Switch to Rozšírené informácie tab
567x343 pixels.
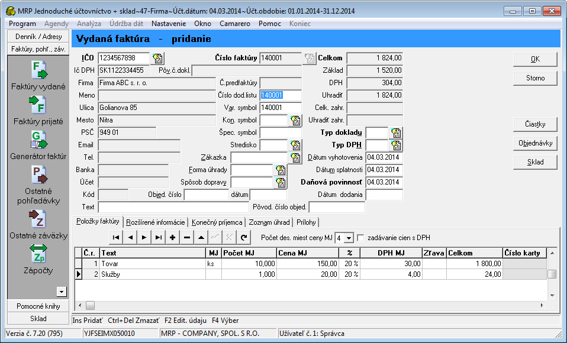pos(156,222)
